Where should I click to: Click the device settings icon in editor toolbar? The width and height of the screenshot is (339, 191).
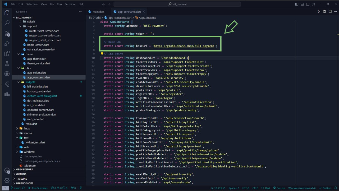tap(324, 12)
